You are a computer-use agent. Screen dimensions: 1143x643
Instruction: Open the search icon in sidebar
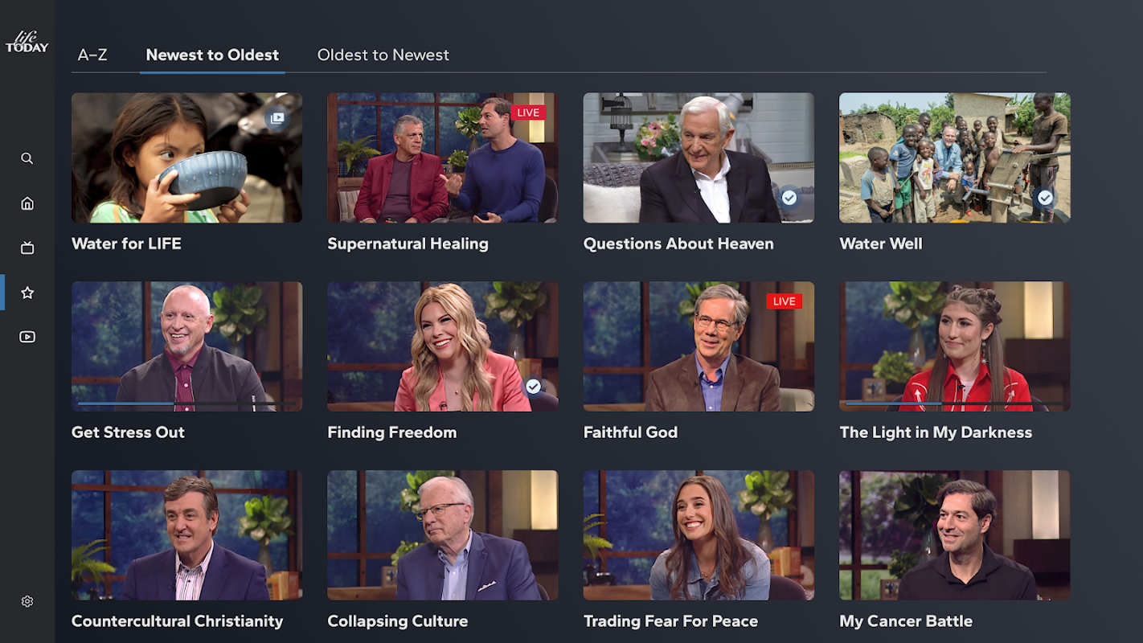point(27,158)
